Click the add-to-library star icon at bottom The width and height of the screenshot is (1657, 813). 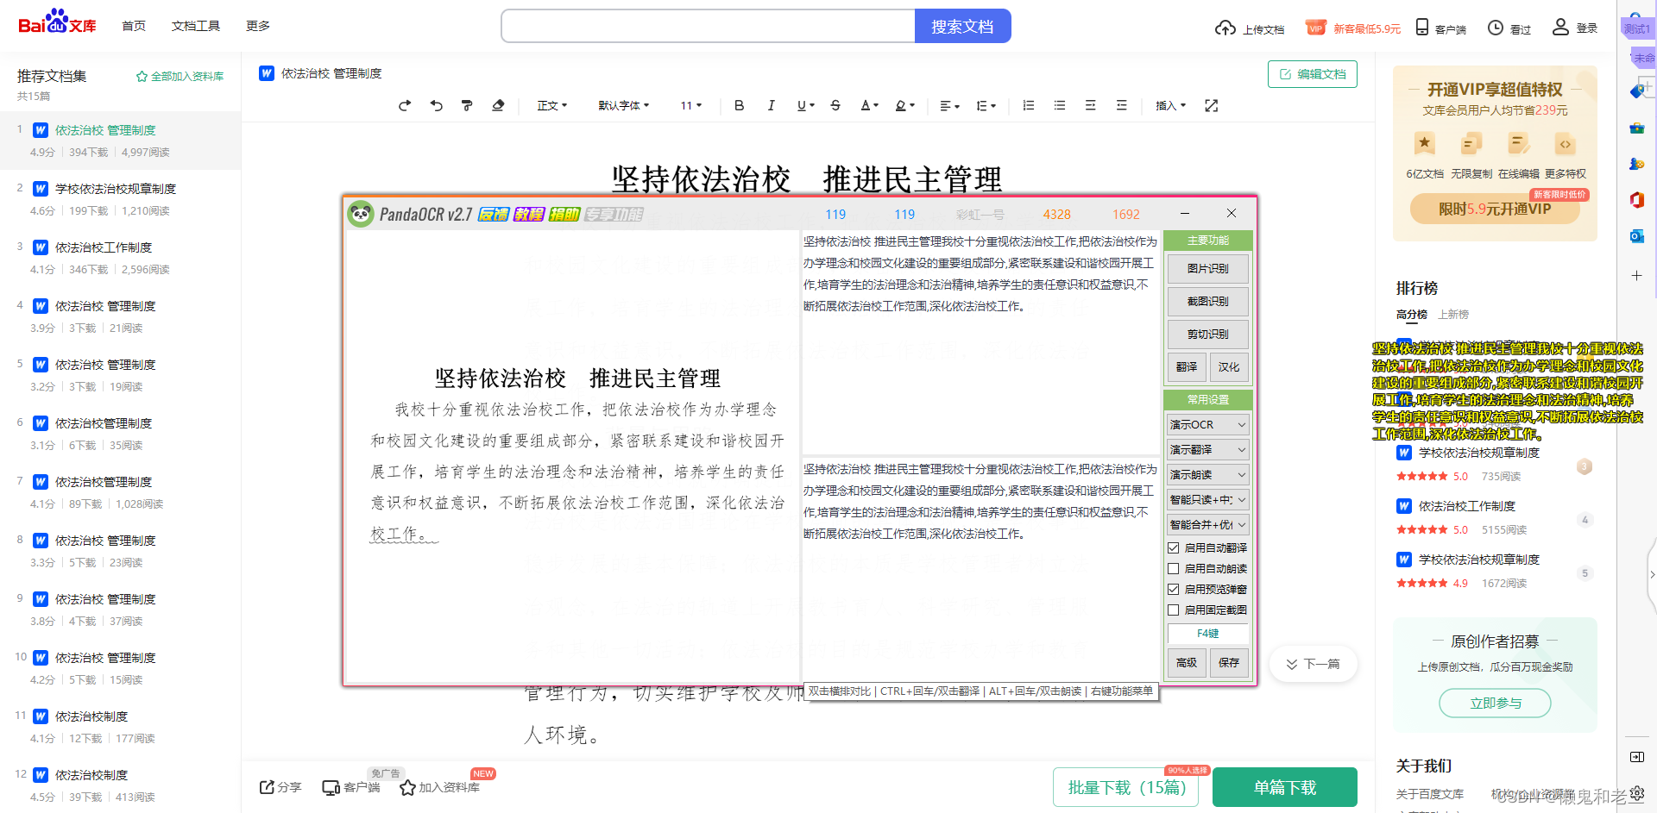(x=407, y=787)
